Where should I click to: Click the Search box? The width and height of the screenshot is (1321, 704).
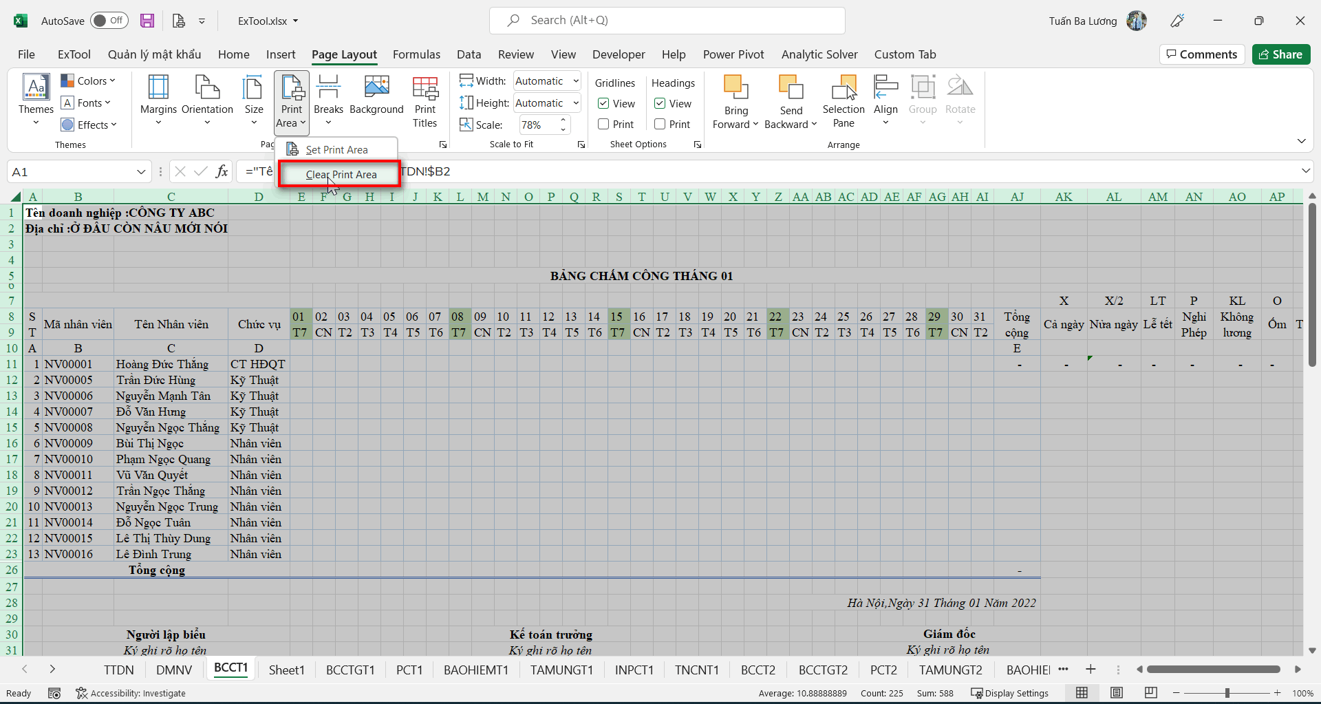667,21
